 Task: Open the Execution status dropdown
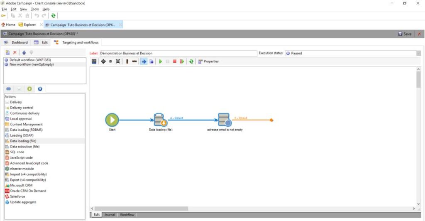coord(419,53)
